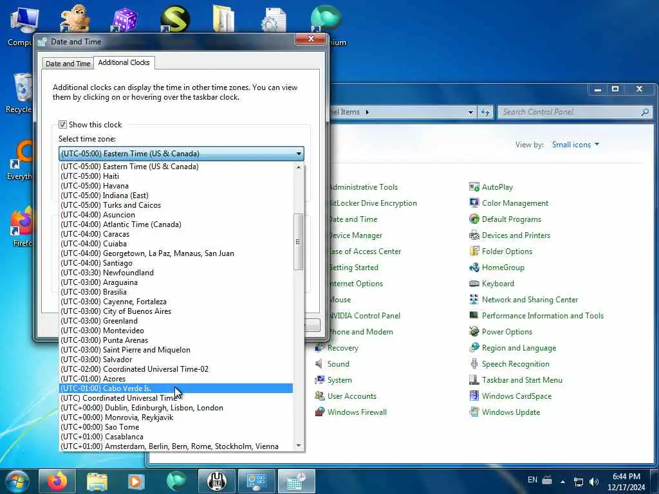Screen dimensions: 659x494
Task: Open the address bar history dropdown arrow
Action: [x=470, y=112]
